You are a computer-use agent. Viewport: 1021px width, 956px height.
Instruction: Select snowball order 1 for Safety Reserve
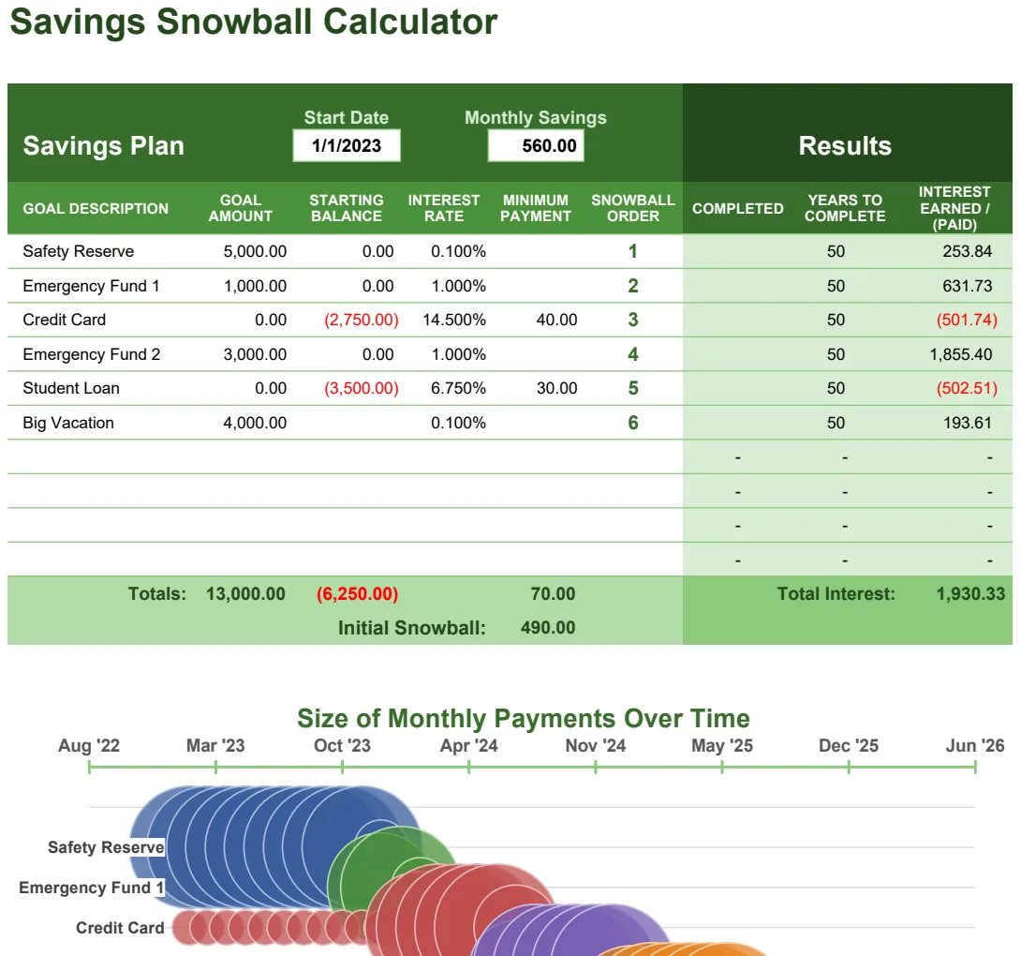pyautogui.click(x=633, y=251)
